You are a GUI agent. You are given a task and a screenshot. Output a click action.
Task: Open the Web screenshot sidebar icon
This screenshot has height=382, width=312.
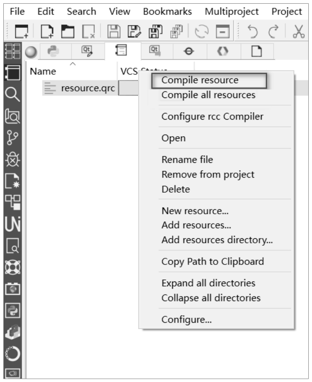[13, 289]
